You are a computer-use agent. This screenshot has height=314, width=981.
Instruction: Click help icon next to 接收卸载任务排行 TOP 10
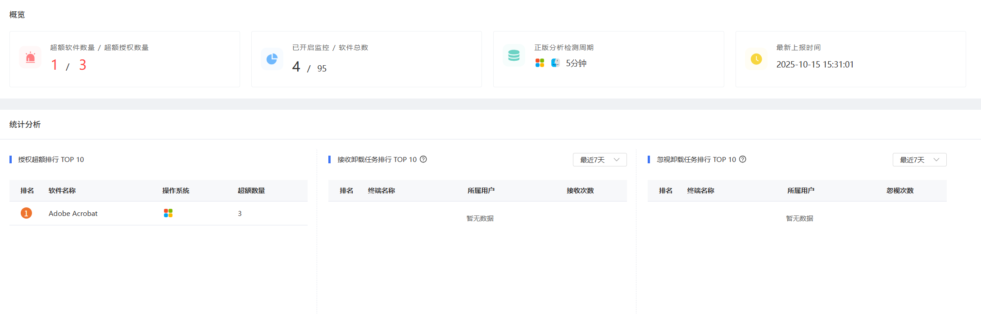point(423,159)
